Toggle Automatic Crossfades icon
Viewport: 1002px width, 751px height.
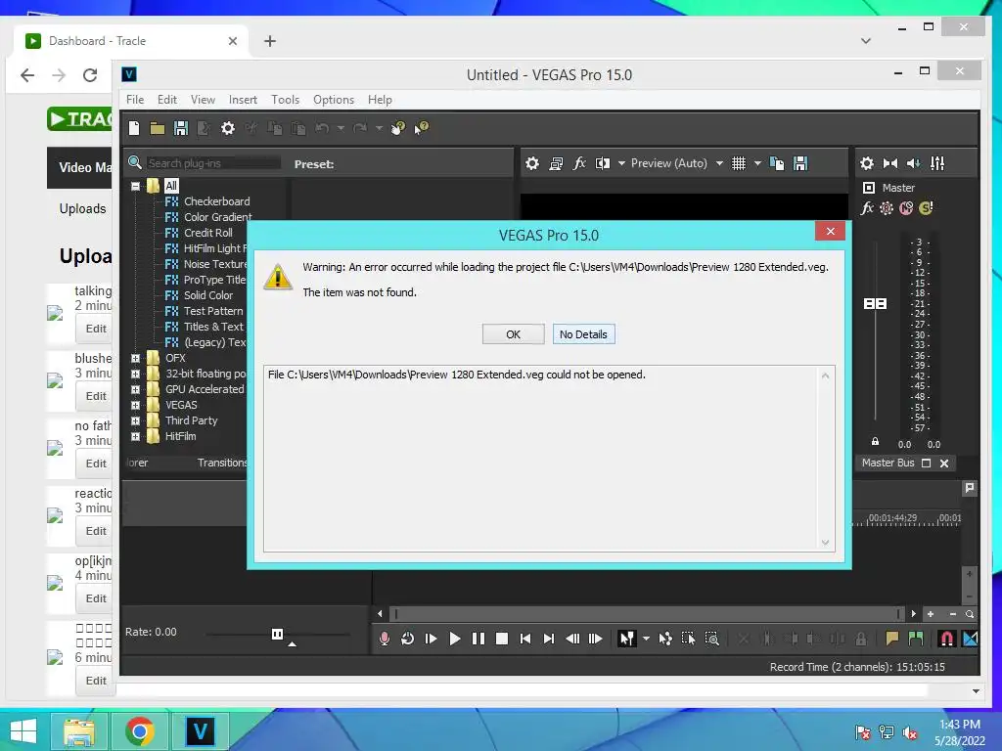(970, 639)
